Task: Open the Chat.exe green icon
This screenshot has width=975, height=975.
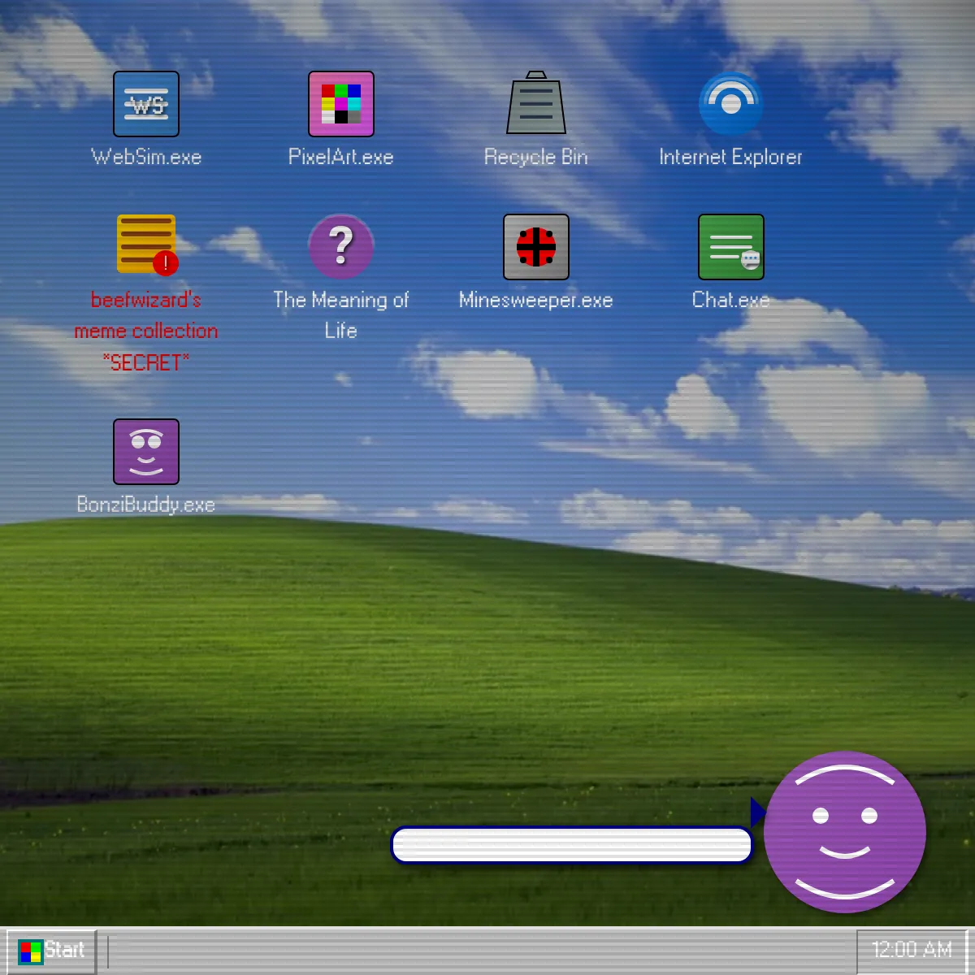Action: tap(731, 247)
